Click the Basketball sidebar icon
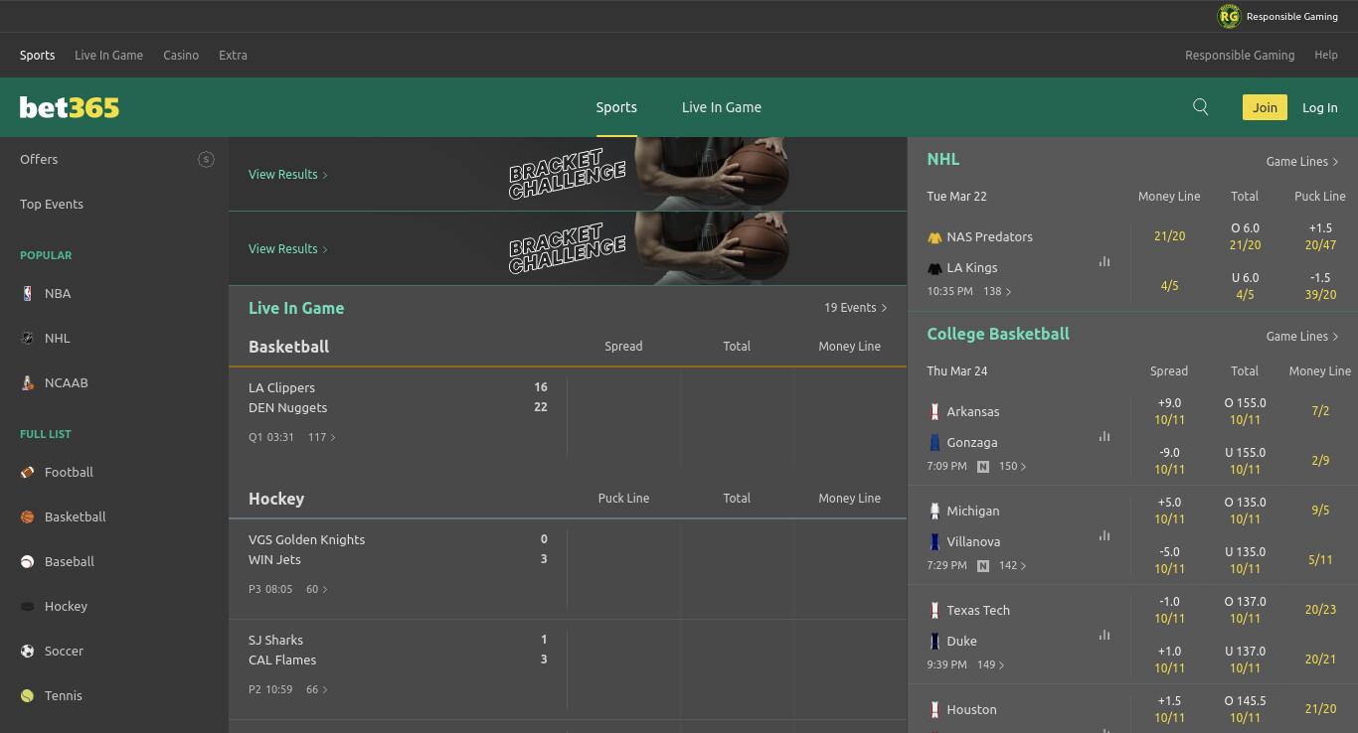Viewport: 1358px width, 733px height. tap(28, 516)
